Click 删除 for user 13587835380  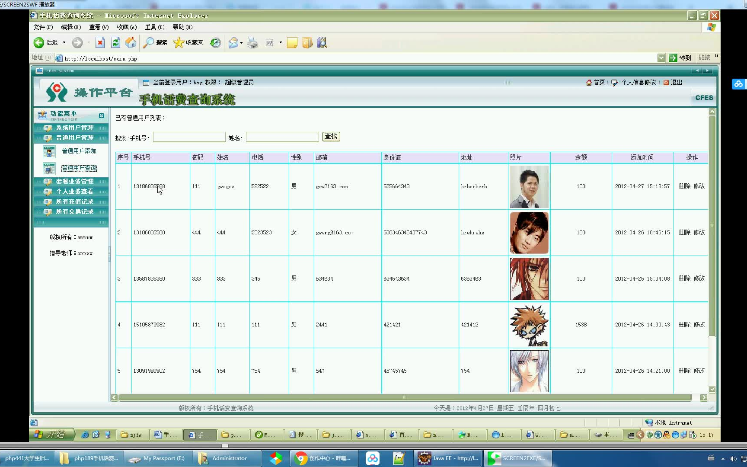(x=684, y=278)
